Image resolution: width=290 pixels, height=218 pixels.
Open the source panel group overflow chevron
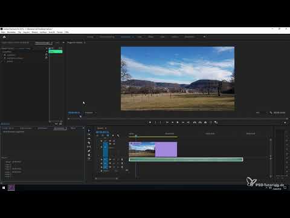click(63, 42)
